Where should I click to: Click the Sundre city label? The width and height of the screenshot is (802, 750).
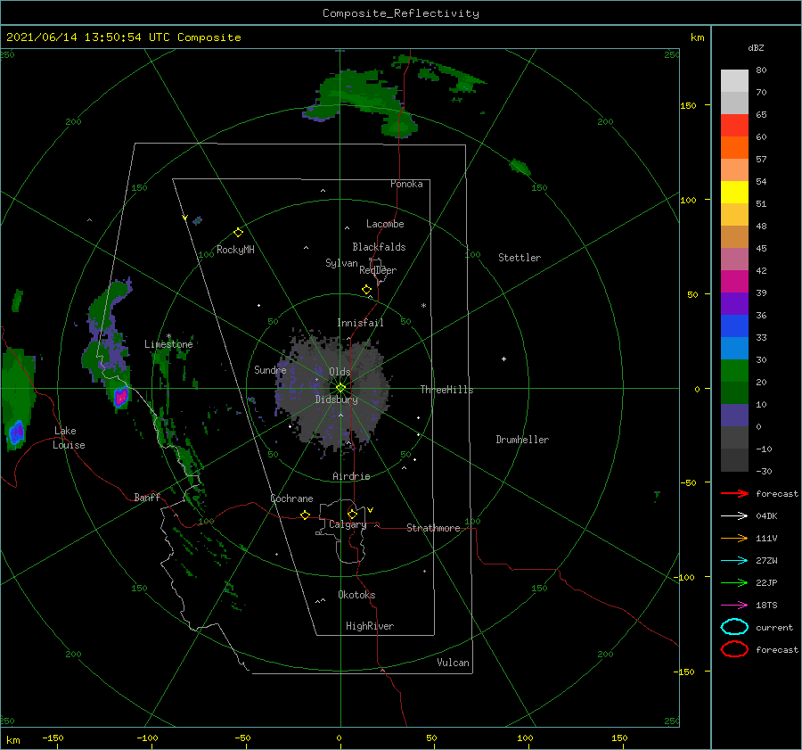coord(270,370)
